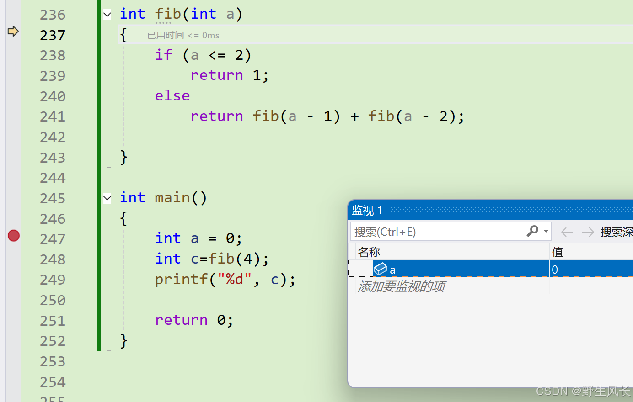Click the magnifier search icon in watch window
Screen dimensions: 633x402
pyautogui.click(x=532, y=231)
